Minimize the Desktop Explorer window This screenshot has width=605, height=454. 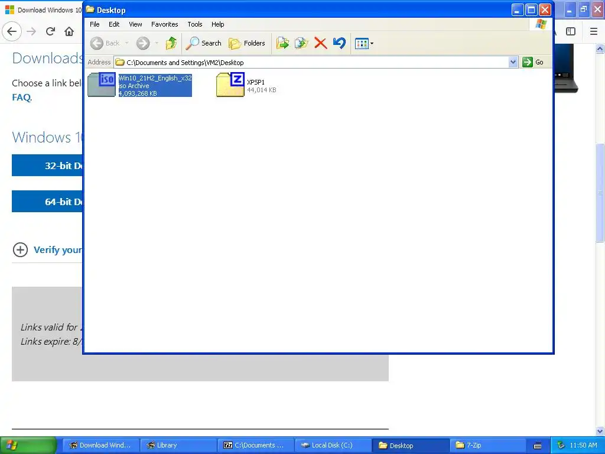[x=518, y=10]
